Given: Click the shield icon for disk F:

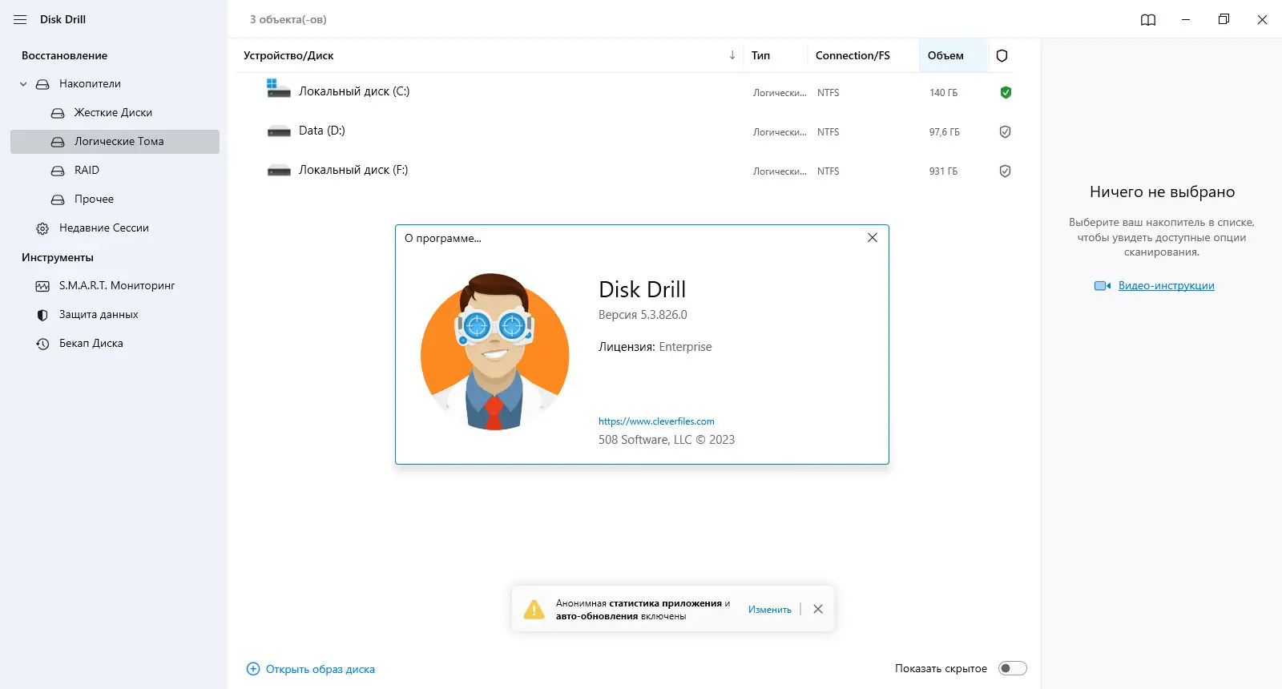Looking at the screenshot, I should tap(1005, 171).
